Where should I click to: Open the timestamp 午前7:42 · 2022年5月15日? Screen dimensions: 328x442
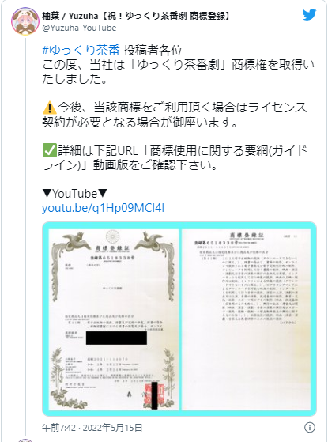click(92, 428)
